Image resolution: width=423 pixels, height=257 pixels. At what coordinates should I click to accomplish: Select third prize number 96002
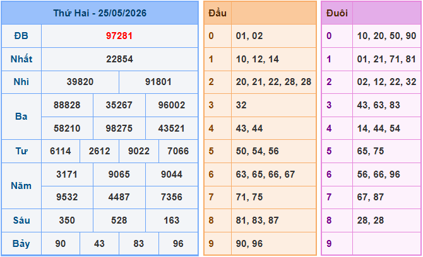point(172,105)
